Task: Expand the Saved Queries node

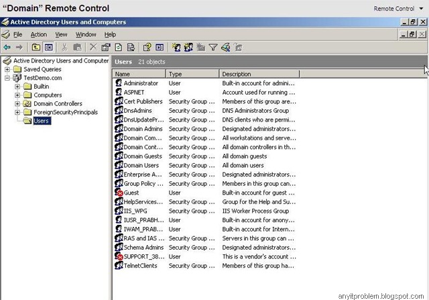Action: (7, 69)
